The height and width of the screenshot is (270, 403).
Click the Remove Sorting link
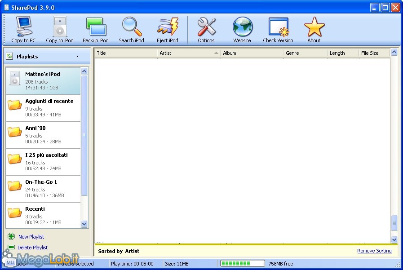point(375,251)
